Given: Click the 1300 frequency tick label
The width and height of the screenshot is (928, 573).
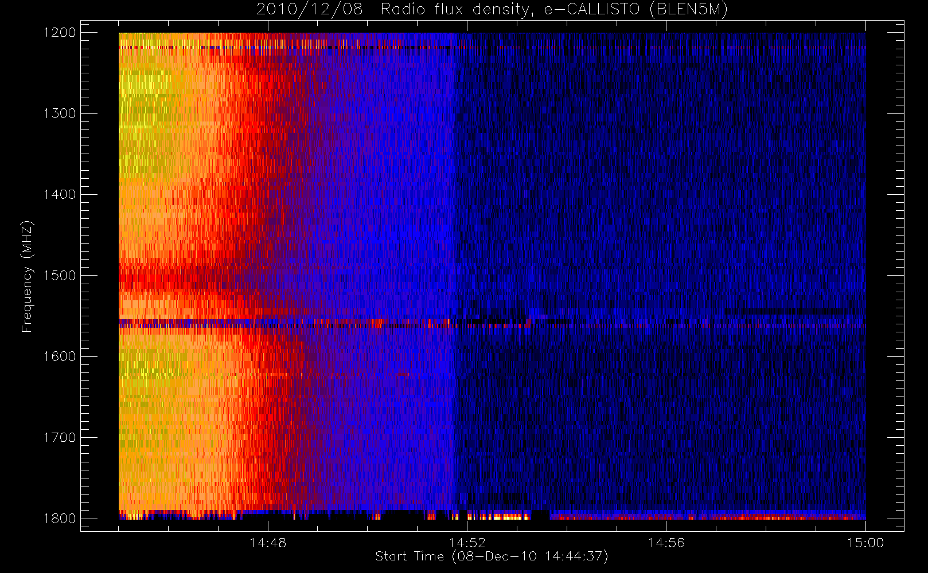Looking at the screenshot, I should (60, 113).
